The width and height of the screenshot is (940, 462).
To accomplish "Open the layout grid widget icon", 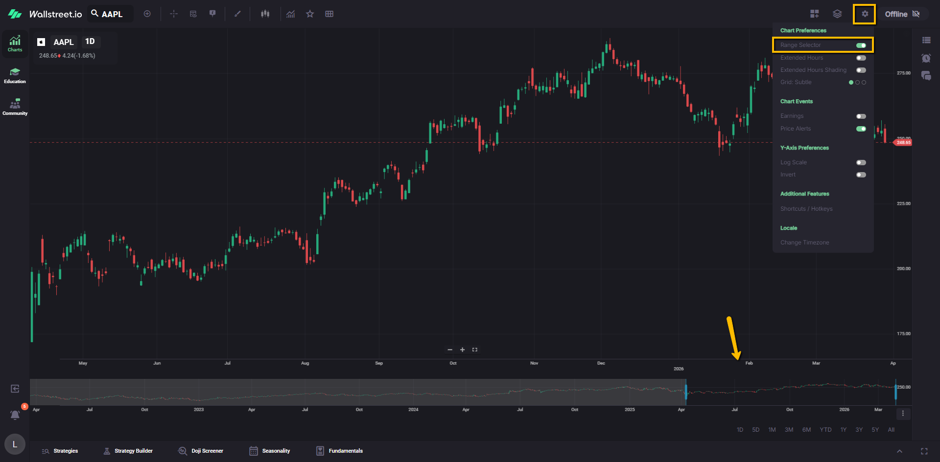I will (814, 14).
